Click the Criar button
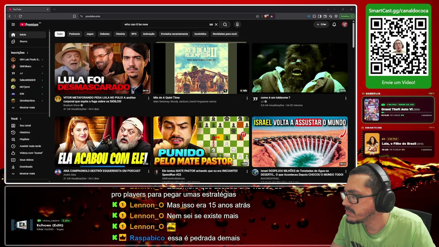The width and height of the screenshot is (439, 247). (x=321, y=24)
